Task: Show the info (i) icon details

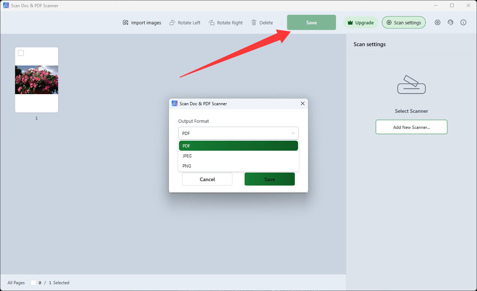Action: coord(463,23)
